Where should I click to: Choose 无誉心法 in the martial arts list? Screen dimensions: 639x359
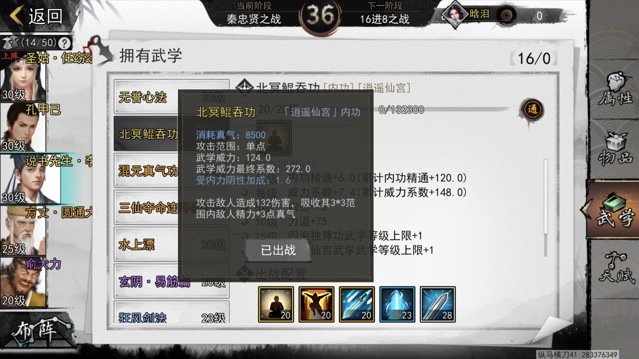point(172,97)
